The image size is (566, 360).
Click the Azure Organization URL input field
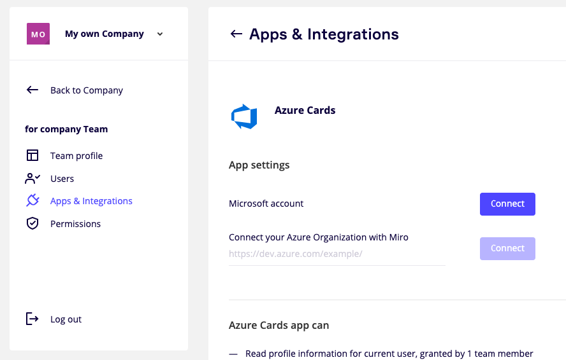click(337, 254)
